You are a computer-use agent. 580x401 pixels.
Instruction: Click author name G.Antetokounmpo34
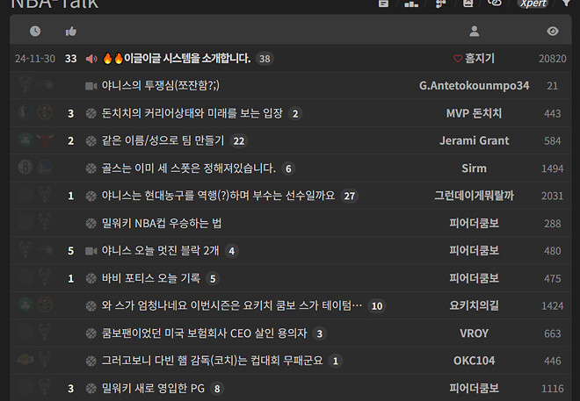[x=475, y=86]
